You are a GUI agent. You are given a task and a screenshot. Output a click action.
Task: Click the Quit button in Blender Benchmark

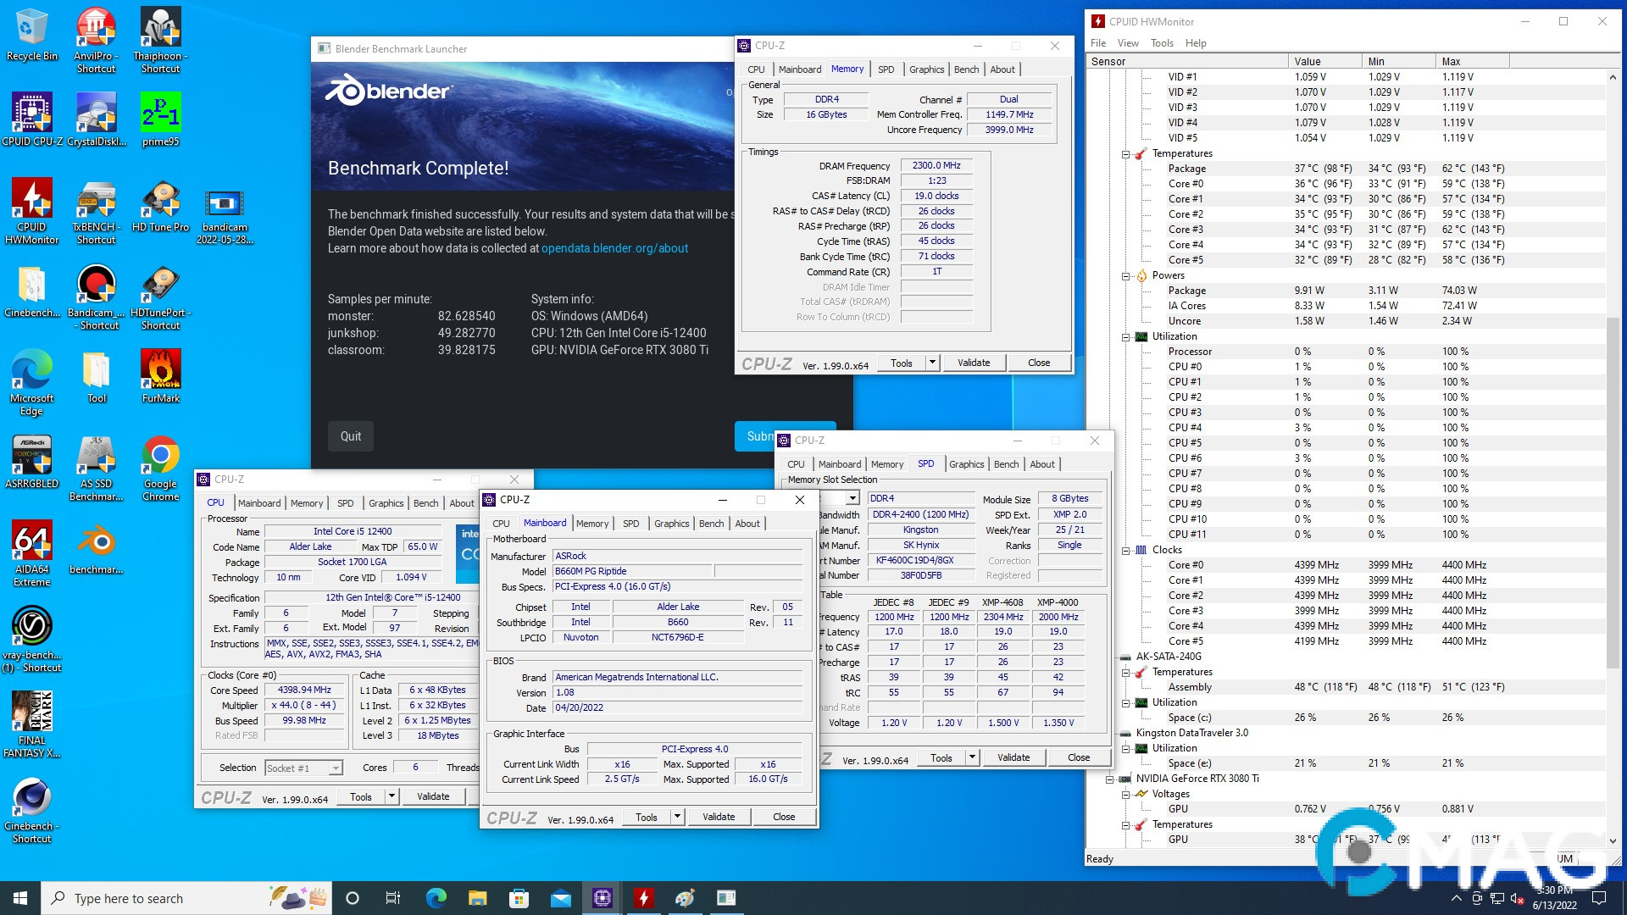pyautogui.click(x=351, y=436)
